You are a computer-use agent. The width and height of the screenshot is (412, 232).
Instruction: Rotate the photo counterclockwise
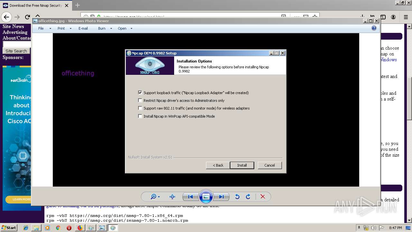237,197
